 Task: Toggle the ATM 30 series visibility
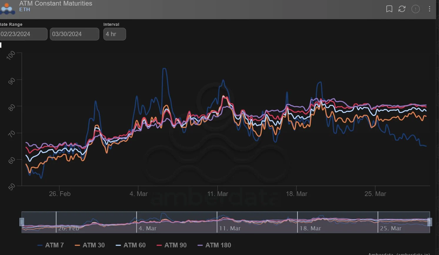click(90, 245)
